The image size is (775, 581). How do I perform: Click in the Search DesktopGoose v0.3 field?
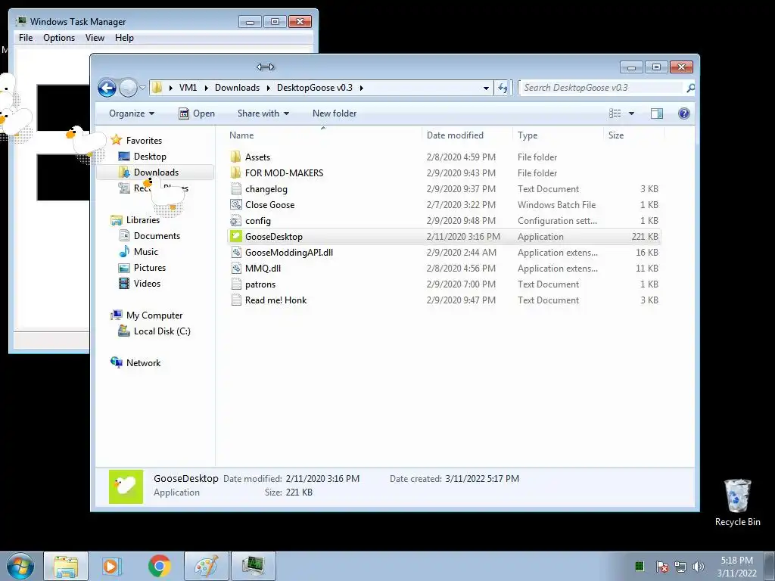point(602,88)
